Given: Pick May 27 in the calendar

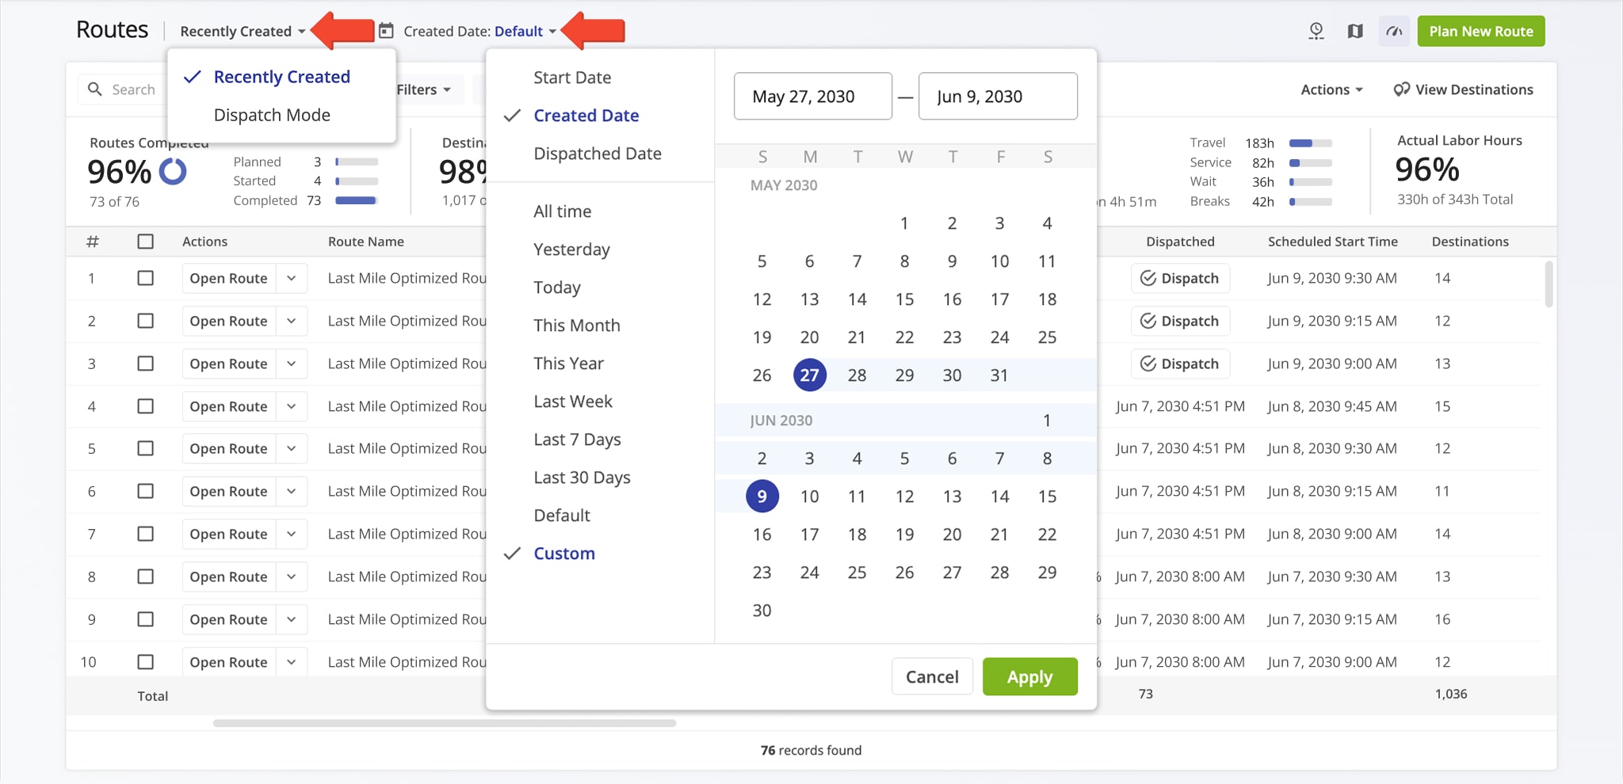Looking at the screenshot, I should (x=809, y=375).
